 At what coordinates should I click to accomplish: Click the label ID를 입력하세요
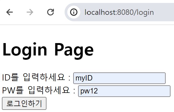pyautogui.click(x=36, y=77)
